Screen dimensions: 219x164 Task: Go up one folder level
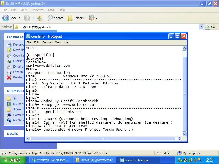pyautogui.click(x=40, y=18)
